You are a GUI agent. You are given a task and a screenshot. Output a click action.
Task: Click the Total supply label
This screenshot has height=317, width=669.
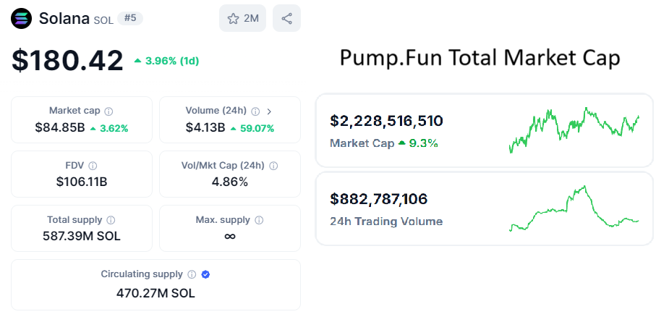74,219
